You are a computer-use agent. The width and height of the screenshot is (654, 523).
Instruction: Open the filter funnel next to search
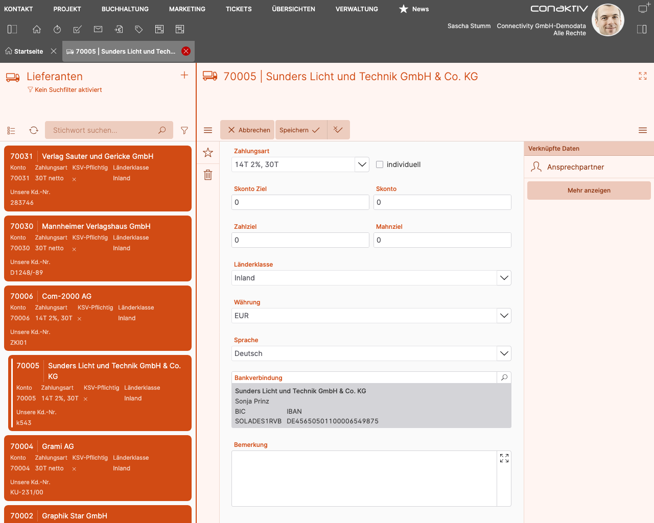pos(184,130)
